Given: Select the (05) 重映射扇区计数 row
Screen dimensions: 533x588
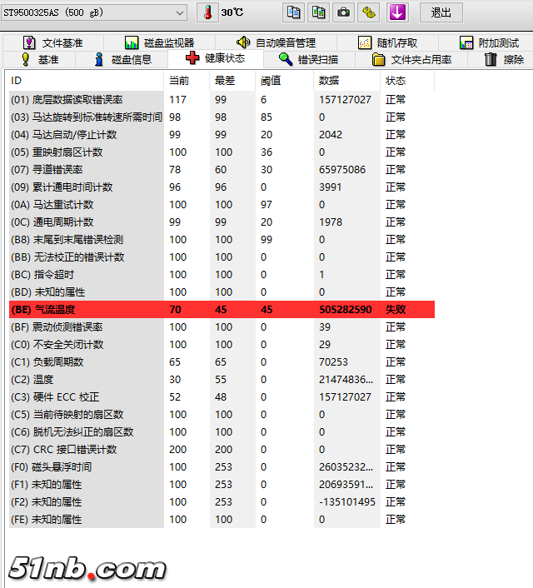Looking at the screenshot, I should click(x=222, y=152).
